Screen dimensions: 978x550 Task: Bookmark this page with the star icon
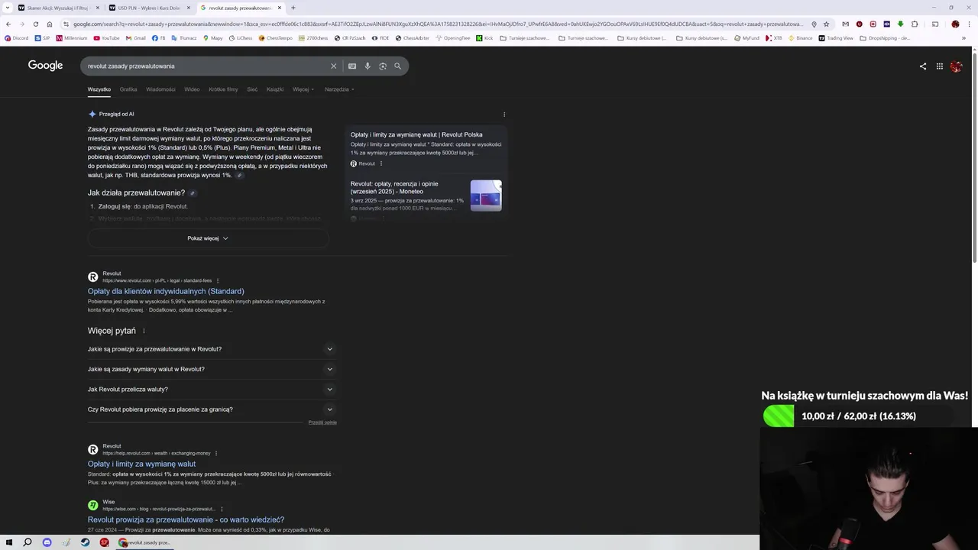click(x=826, y=24)
